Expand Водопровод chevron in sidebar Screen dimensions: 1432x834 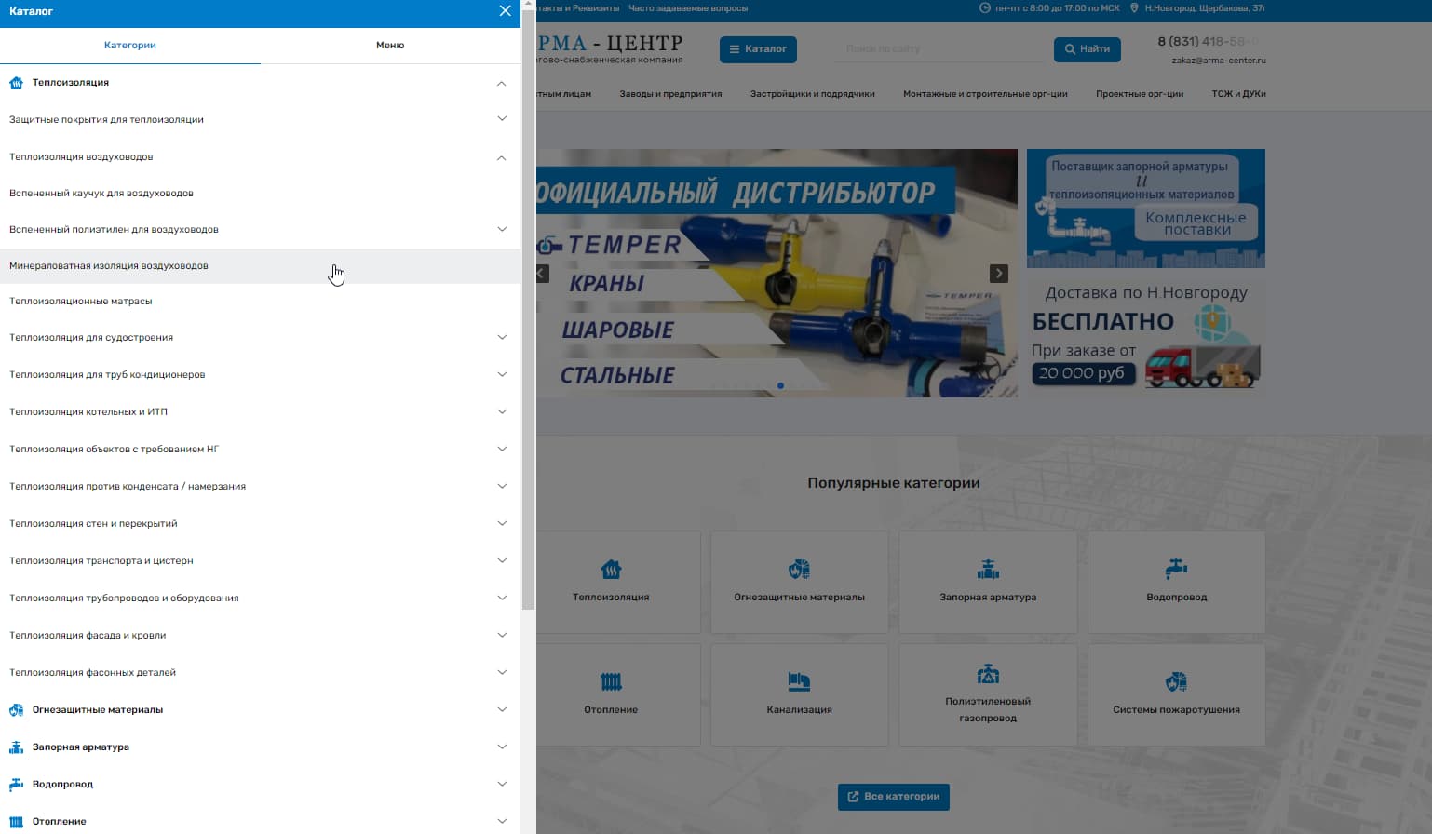[x=502, y=784]
